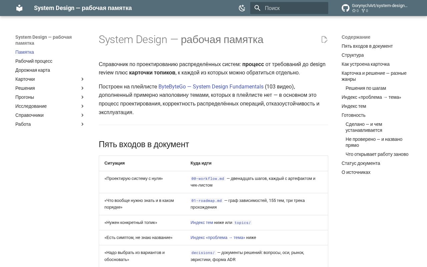Viewport: 427px width, 267px height.
Task: Jump to Пять входов в документ in contents
Action: click(367, 46)
